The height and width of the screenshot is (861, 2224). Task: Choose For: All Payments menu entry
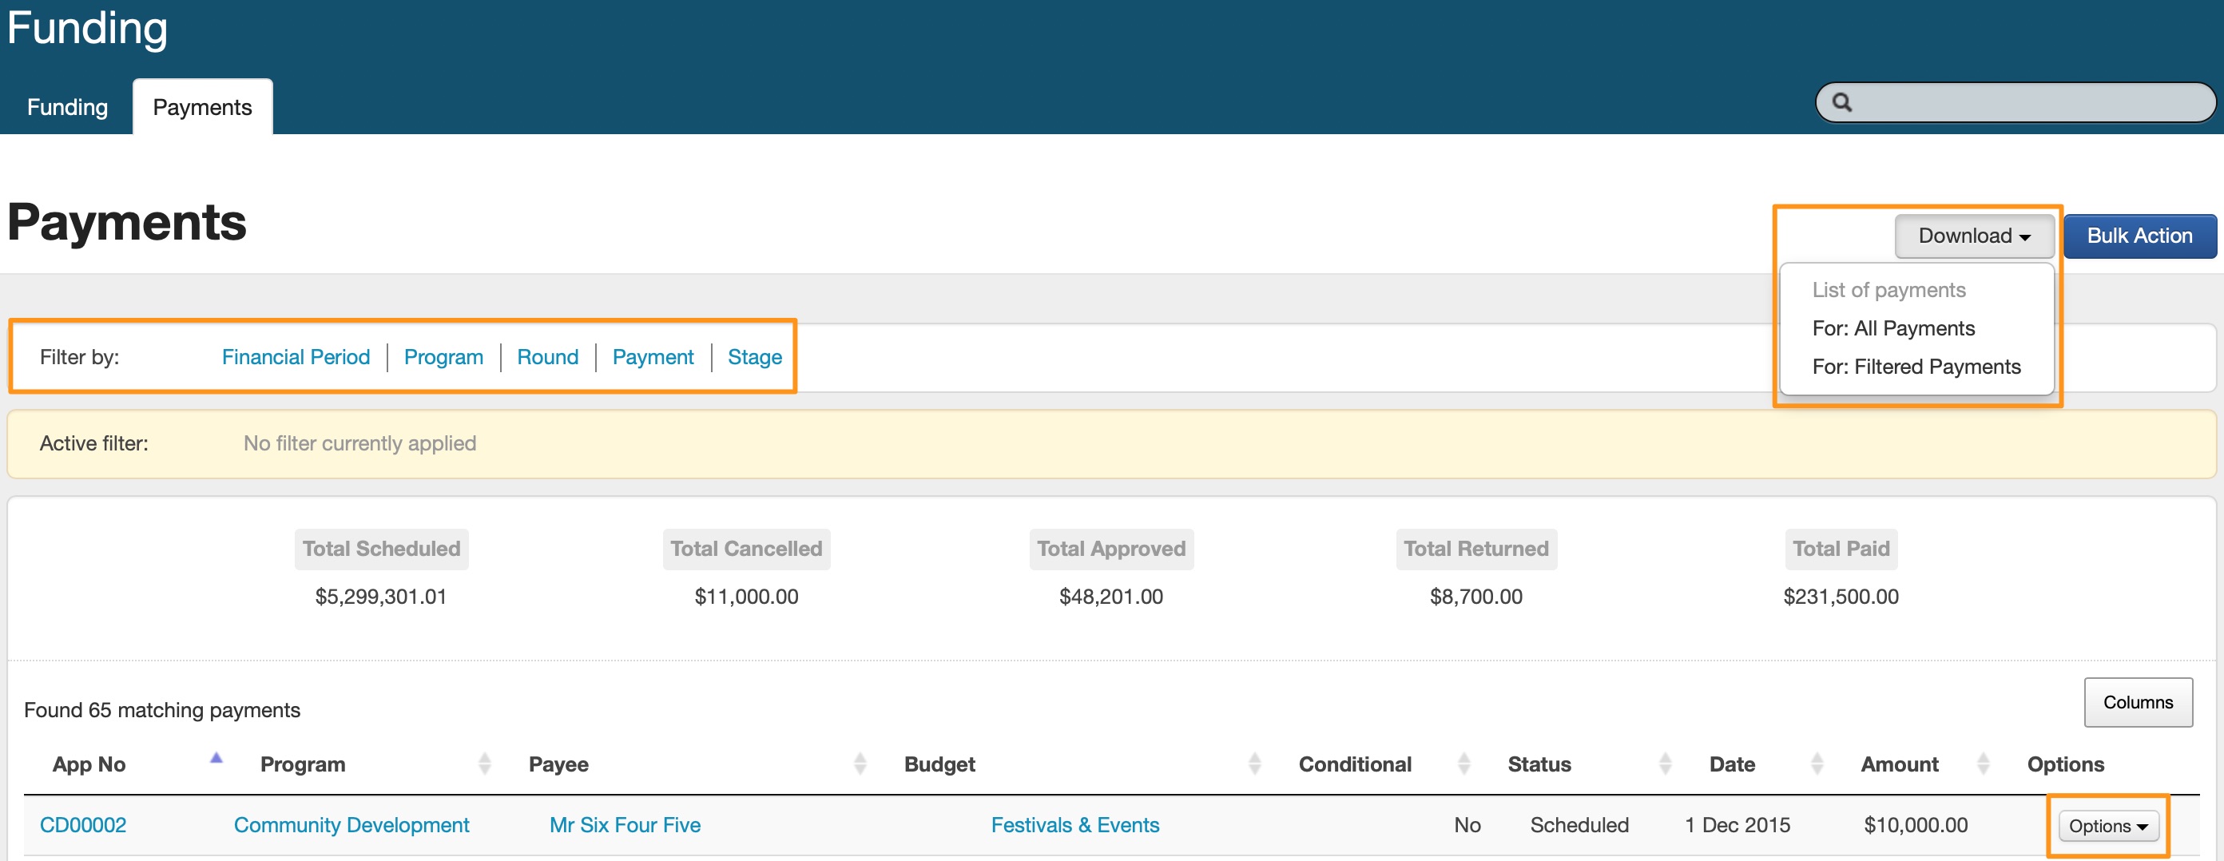(x=1892, y=328)
